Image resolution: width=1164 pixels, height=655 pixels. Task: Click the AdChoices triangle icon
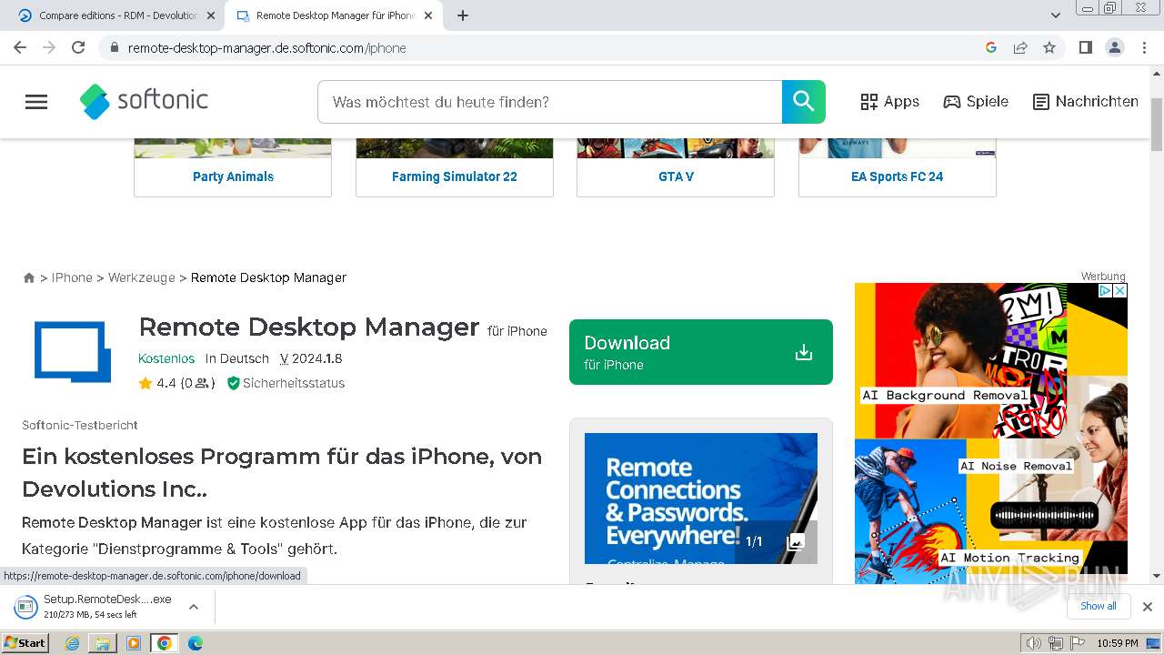click(1106, 290)
